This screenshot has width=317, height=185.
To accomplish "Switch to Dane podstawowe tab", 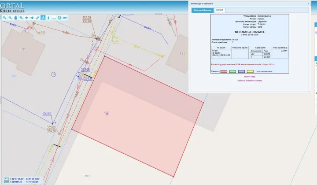I will click(203, 10).
